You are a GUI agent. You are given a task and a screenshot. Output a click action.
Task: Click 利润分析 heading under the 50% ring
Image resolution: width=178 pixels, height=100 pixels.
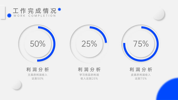[x=38, y=69]
